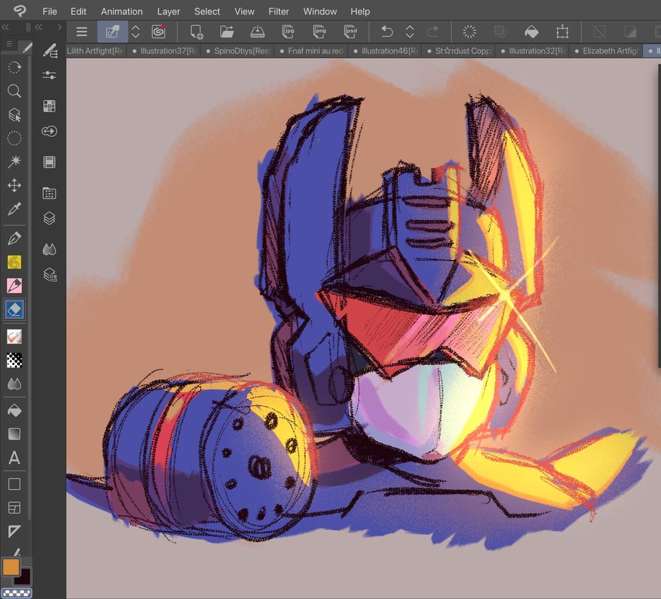The image size is (661, 599).
Task: Open the Layer palette
Action: click(50, 218)
